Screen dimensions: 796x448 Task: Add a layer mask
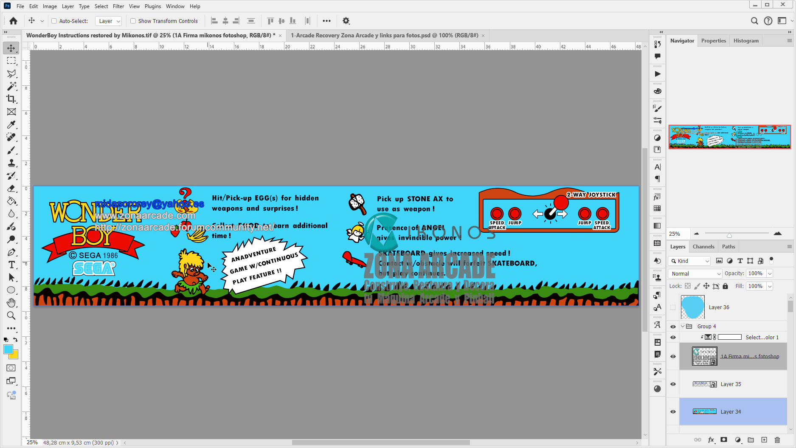[724, 440]
